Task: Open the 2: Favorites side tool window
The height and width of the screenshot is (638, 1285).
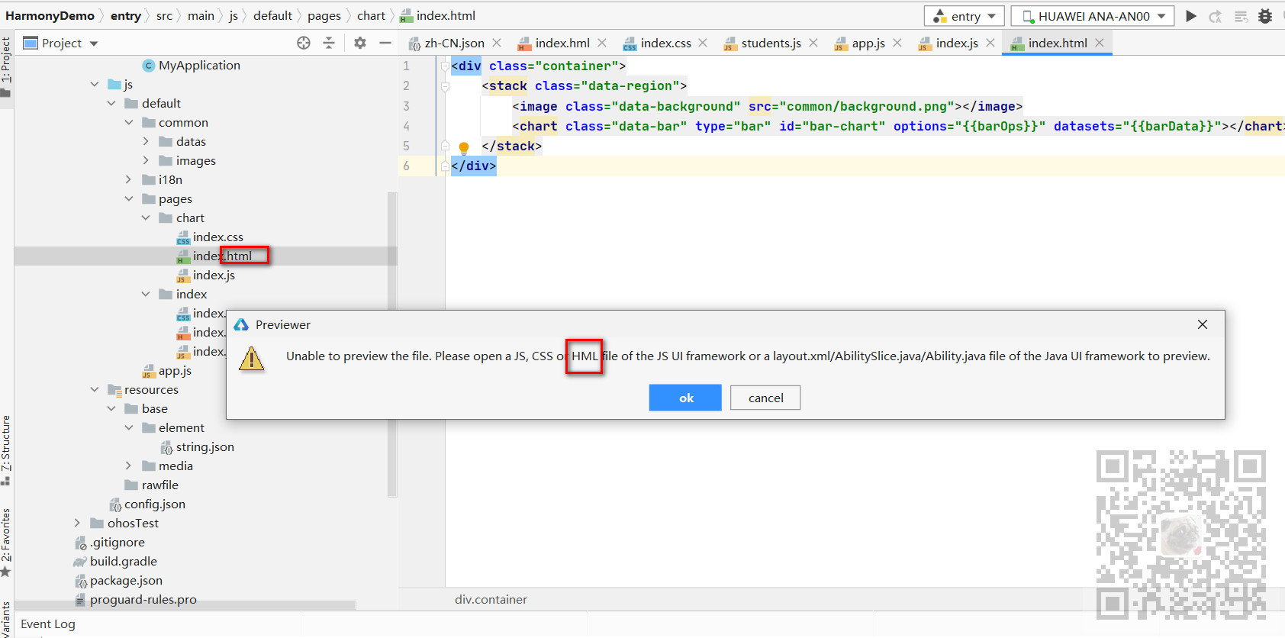Action: [x=6, y=543]
